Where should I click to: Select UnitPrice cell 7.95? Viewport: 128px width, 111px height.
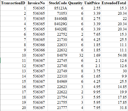tap(92, 108)
